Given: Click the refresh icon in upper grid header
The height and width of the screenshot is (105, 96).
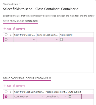Looking at the screenshot, I should pos(11,35).
